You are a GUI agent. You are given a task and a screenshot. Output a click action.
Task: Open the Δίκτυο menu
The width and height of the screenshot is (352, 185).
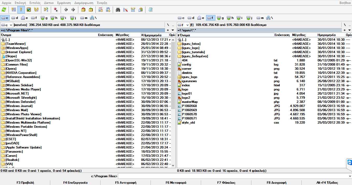[49, 3]
